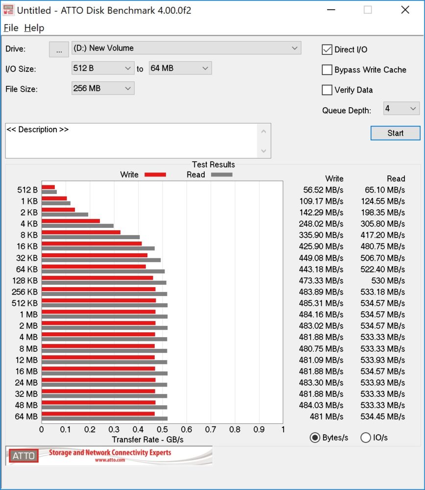The height and width of the screenshot is (490, 425).
Task: Click the 4 KB row label in chart
Action: point(29,224)
